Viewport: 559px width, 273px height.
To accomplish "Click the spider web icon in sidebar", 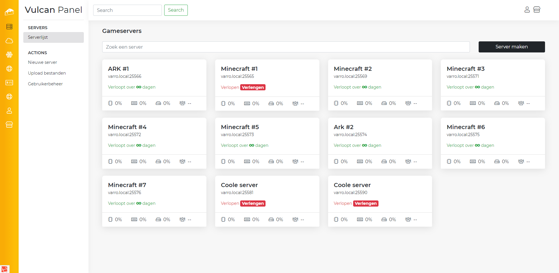I will coord(9,55).
